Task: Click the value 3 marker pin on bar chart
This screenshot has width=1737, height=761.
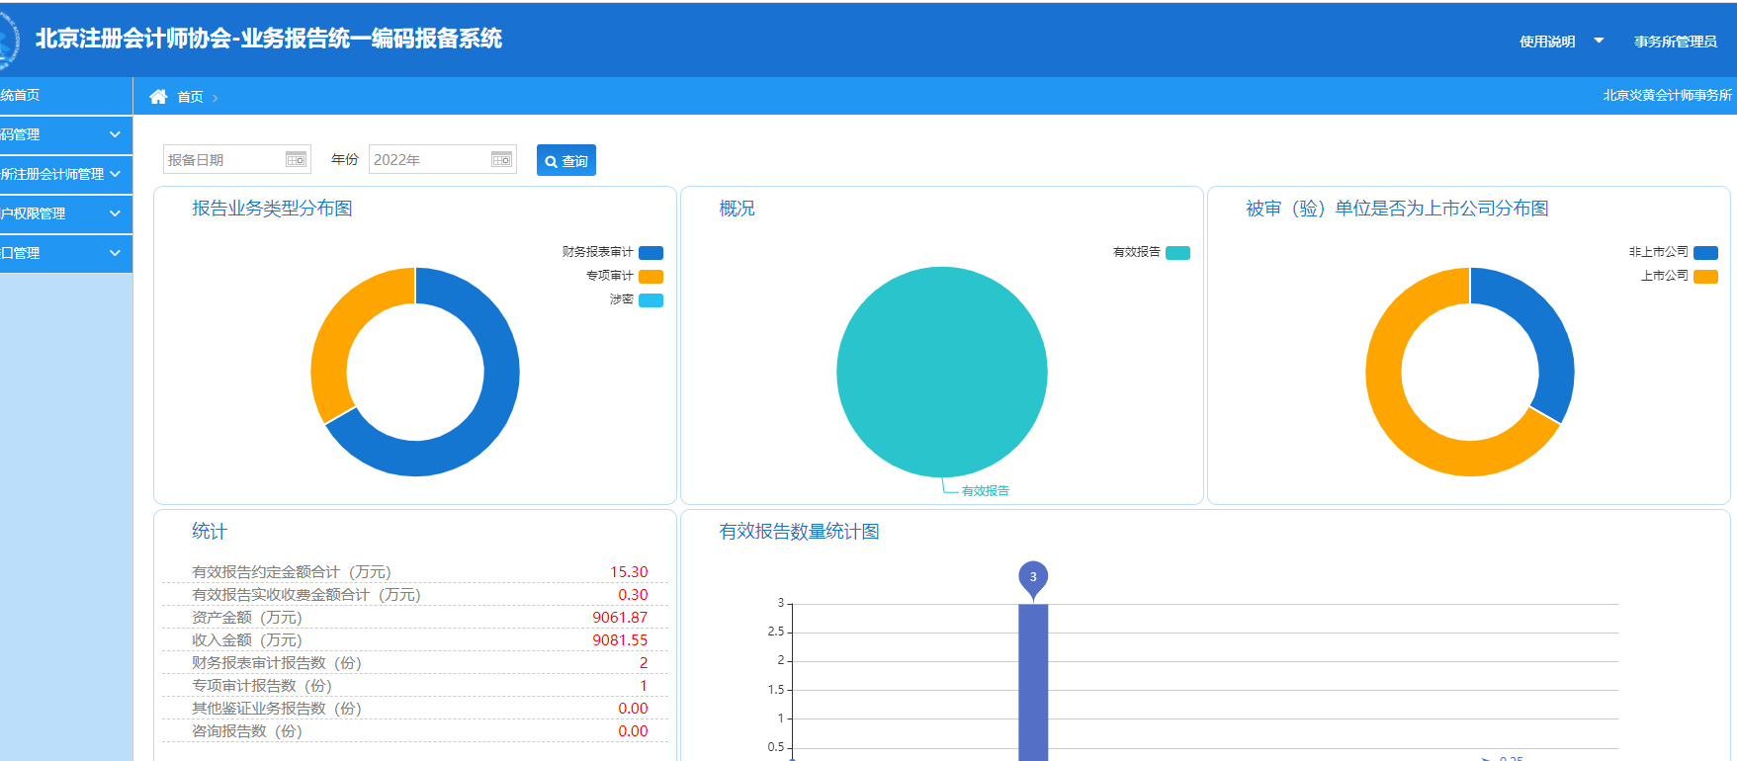Action: pyautogui.click(x=1033, y=578)
